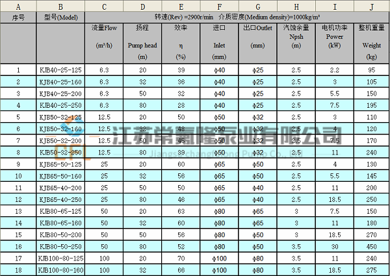Click weight cell showing 450
The height and width of the screenshot is (276, 390).
(371, 246)
